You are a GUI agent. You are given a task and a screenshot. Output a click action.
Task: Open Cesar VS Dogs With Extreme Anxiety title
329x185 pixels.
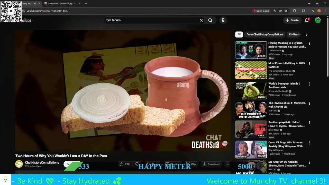287,144
